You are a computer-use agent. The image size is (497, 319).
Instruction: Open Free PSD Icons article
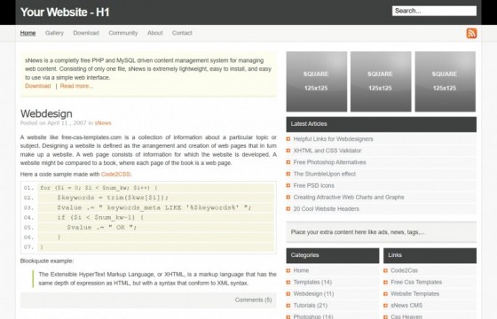(314, 186)
